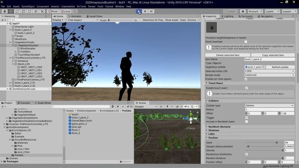Switch to the Lighting tab
299x168 pixels.
228,16
